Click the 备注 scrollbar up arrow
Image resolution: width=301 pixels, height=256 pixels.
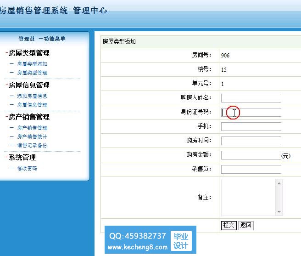click(x=279, y=183)
